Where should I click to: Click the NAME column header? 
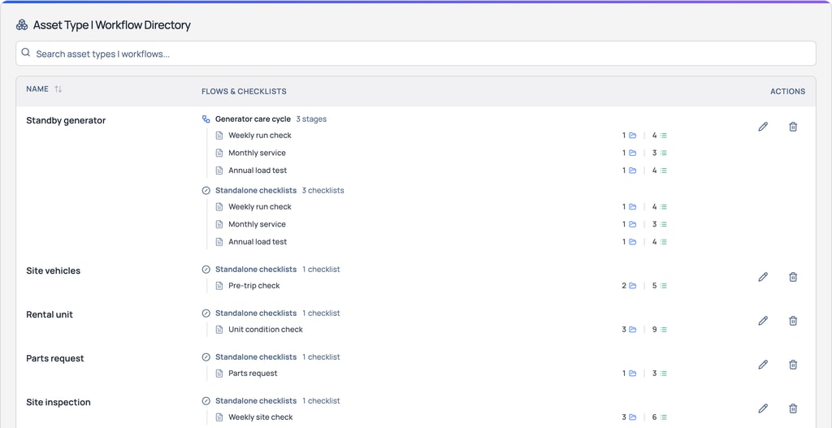pos(37,89)
